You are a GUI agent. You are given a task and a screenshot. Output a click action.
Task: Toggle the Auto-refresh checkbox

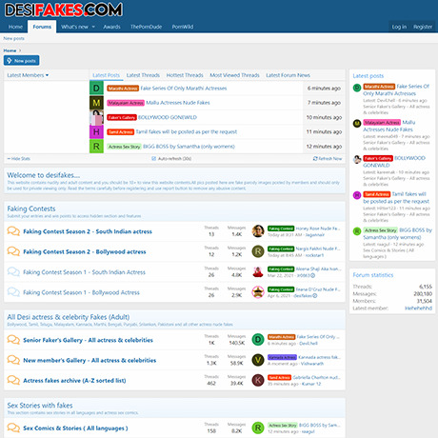(154, 158)
